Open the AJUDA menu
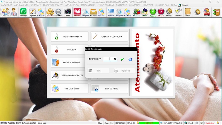 click(x=174, y=5)
